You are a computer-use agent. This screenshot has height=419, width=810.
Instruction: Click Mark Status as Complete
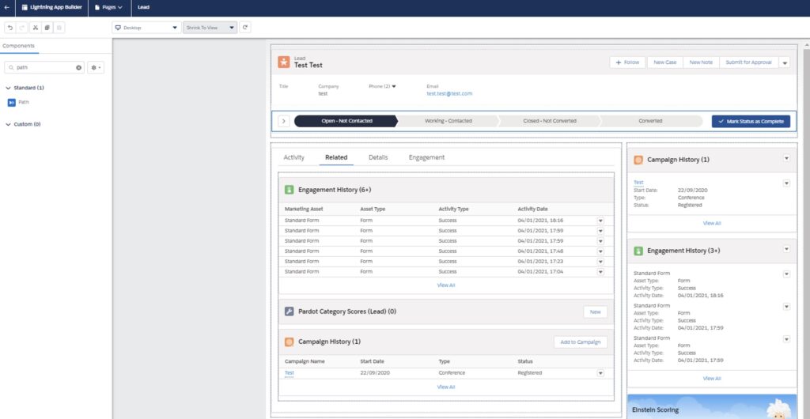point(751,121)
